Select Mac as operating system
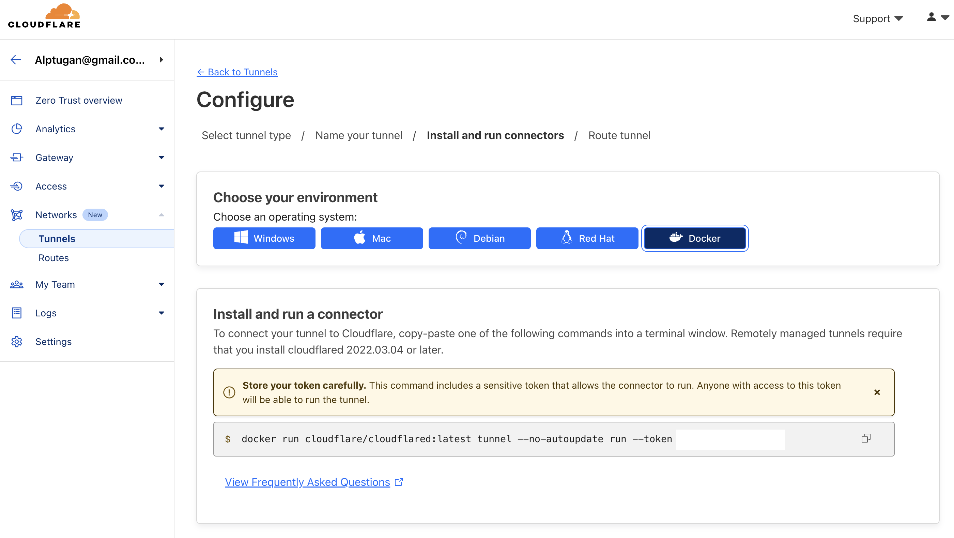Screen dimensions: 954x538 pyautogui.click(x=372, y=238)
